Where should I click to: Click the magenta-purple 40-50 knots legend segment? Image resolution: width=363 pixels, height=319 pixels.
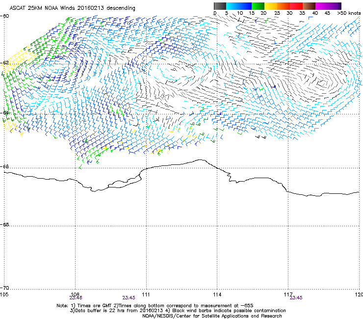(x=327, y=6)
